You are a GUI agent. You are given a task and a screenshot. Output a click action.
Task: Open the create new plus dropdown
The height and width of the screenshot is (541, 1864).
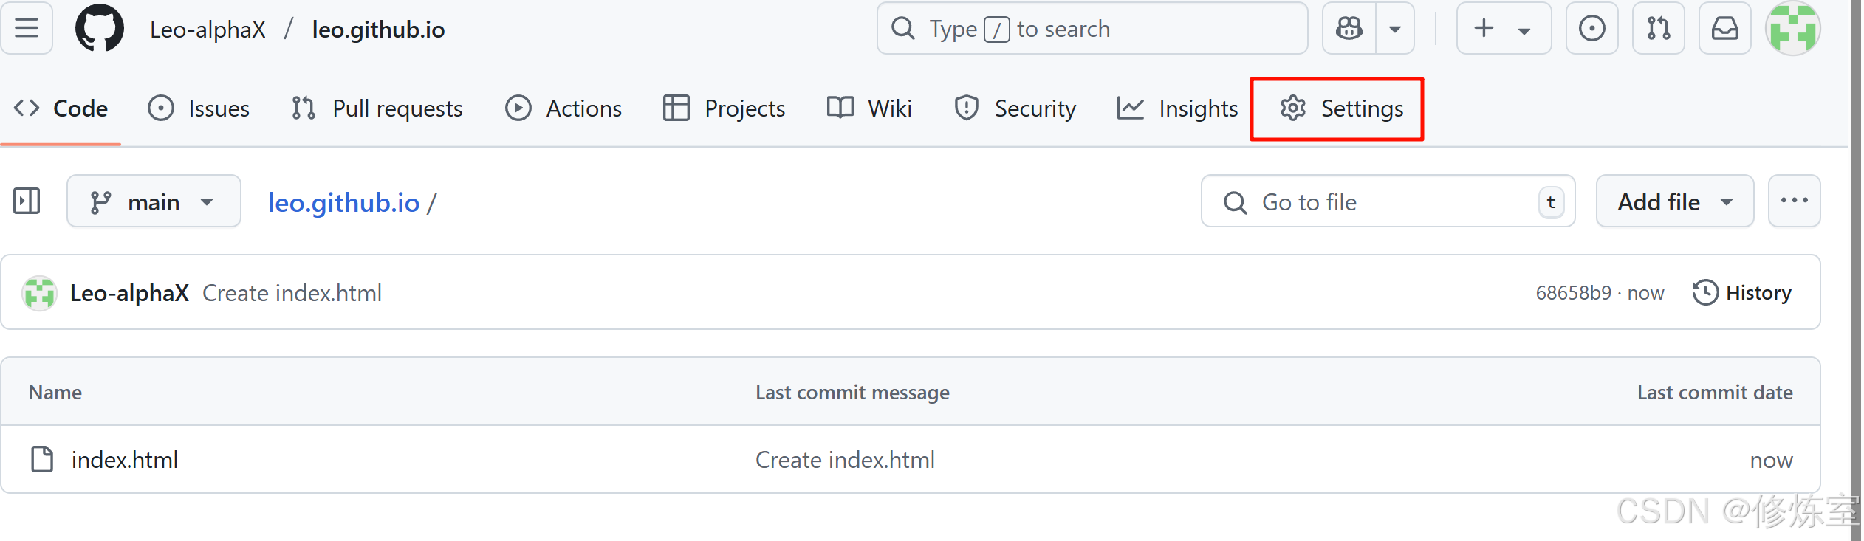1502,29
